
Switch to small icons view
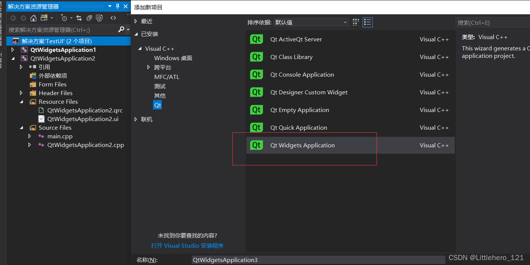[x=356, y=23]
